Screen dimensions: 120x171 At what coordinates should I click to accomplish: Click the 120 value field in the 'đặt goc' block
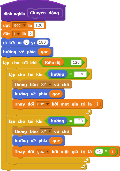[39, 25]
